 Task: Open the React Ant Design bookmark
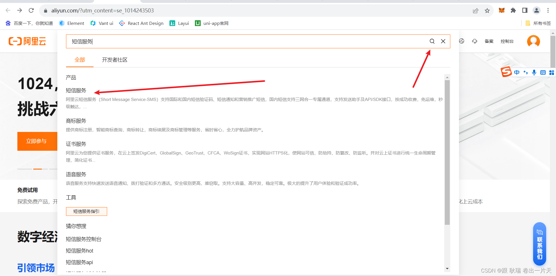click(141, 23)
